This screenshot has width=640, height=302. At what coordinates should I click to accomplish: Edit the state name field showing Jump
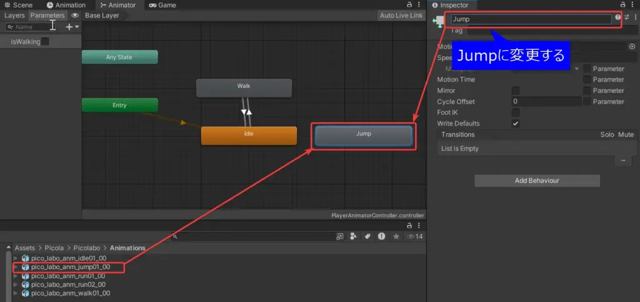[531, 19]
